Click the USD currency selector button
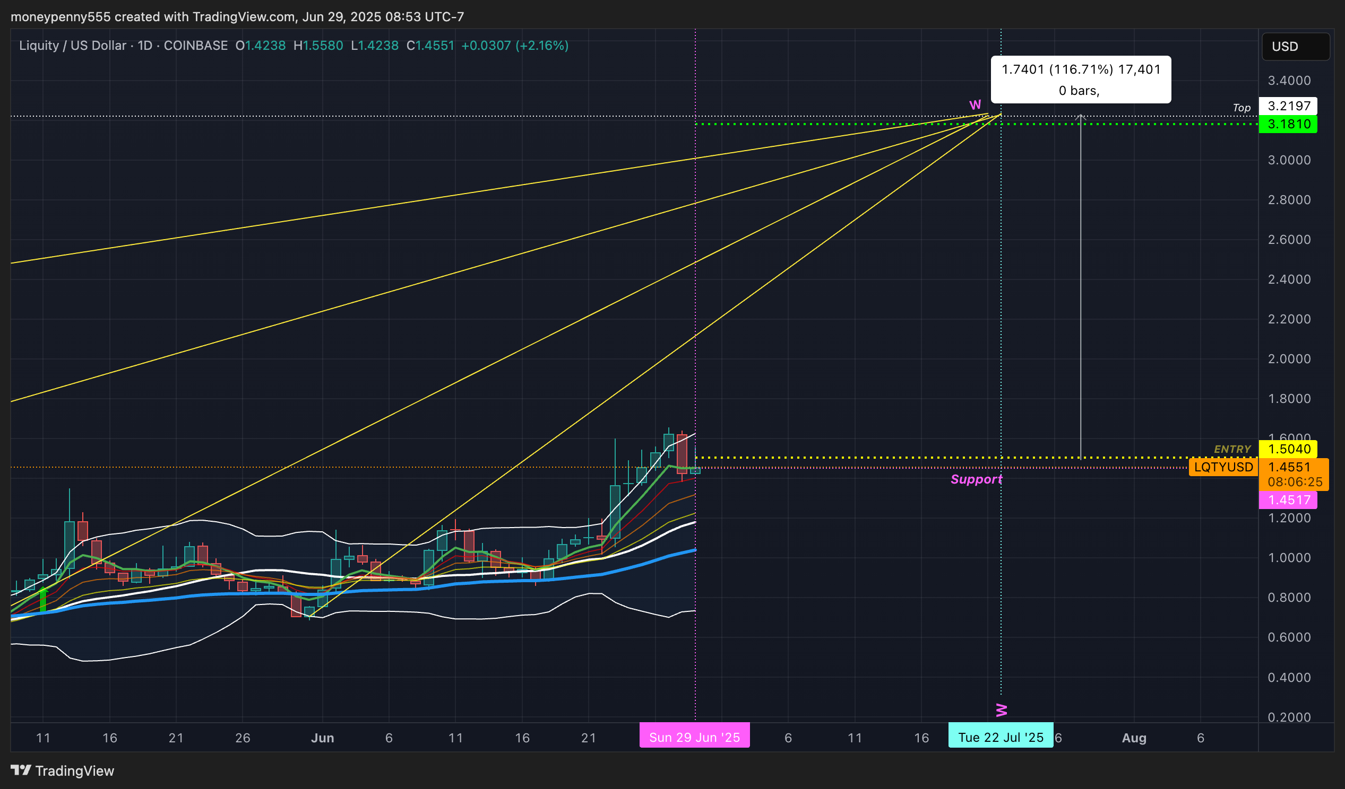 (1295, 46)
